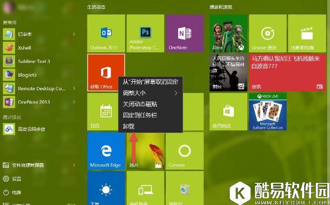Image resolution: width=330 pixels, height=205 pixels.
Task: Launch BlogJet3 from the most-used list
Action: (40, 75)
